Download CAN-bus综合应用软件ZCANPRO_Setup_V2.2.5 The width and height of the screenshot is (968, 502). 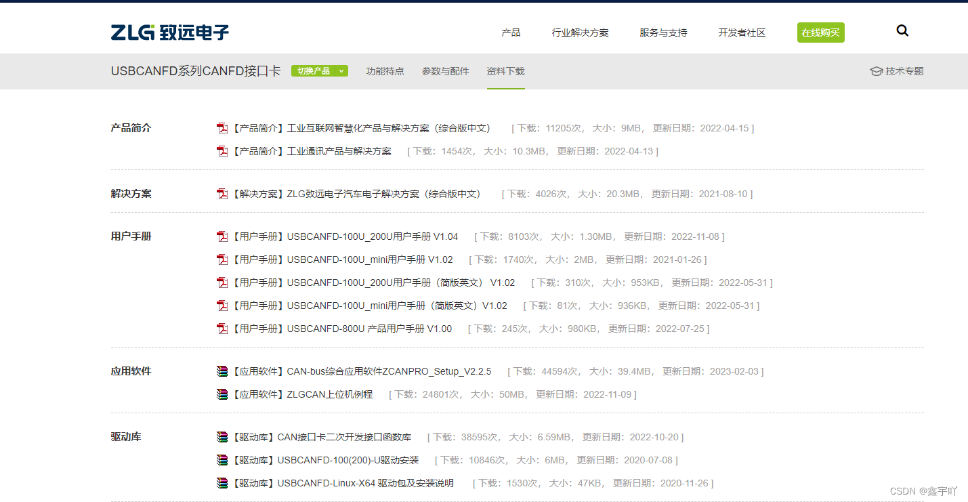tap(361, 371)
